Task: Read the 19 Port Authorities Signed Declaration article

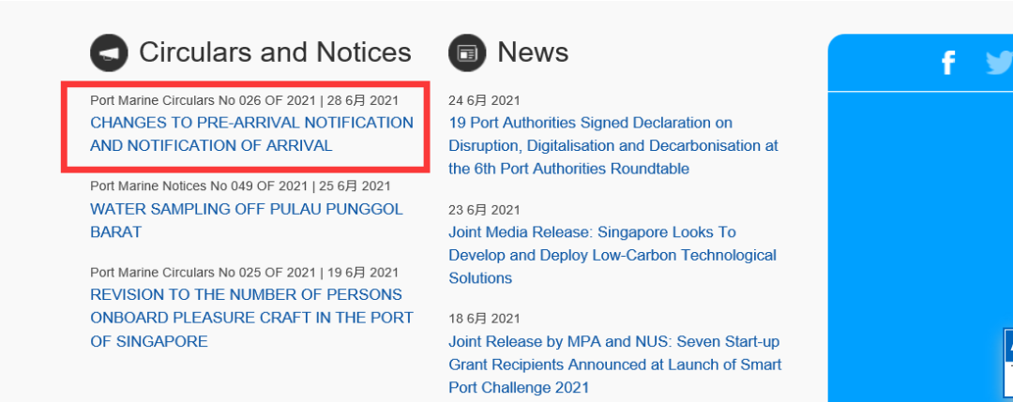Action: [x=613, y=145]
